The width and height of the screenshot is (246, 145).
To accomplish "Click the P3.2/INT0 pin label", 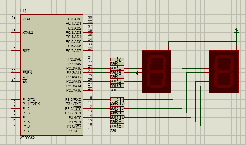I will point(73,108).
